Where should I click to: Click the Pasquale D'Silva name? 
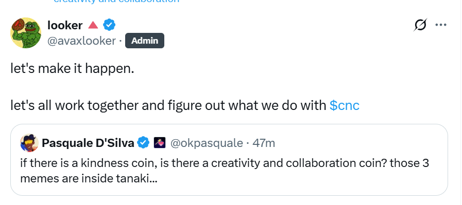(88, 143)
